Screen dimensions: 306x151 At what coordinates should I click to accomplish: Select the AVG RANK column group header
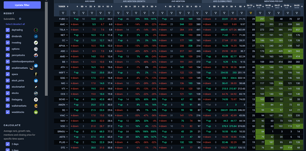click(91, 2)
